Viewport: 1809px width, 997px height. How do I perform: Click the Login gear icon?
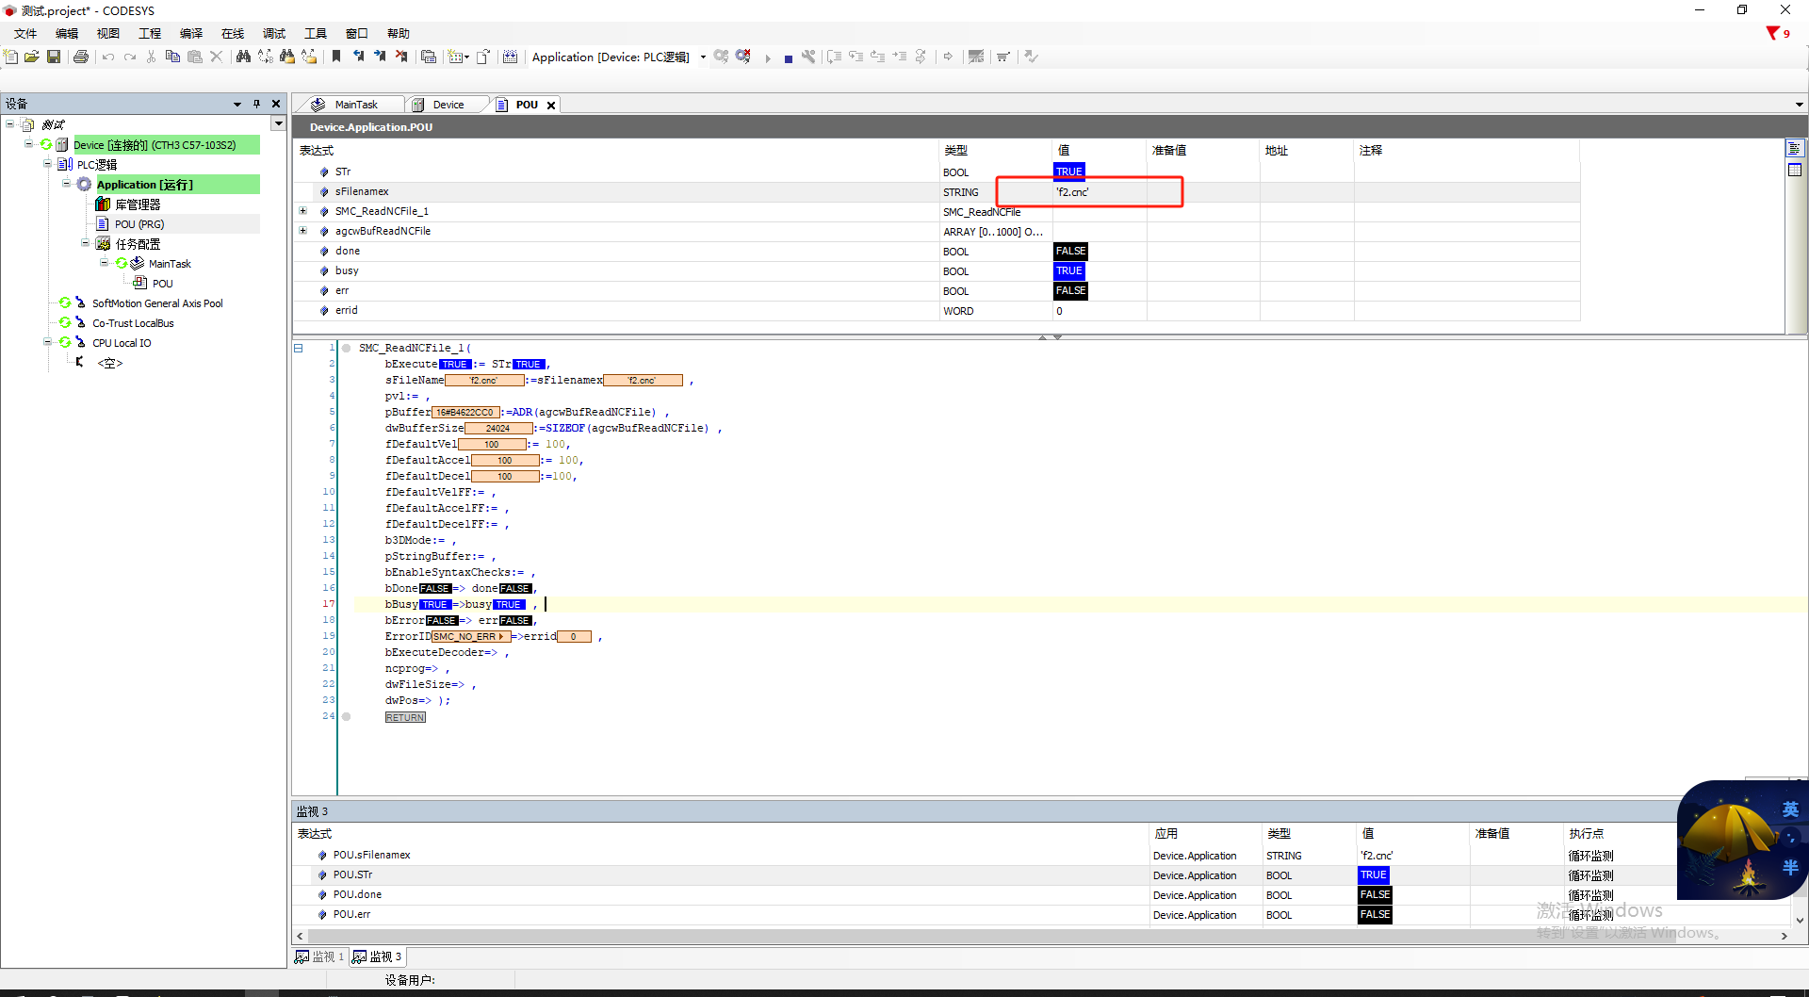pyautogui.click(x=721, y=57)
